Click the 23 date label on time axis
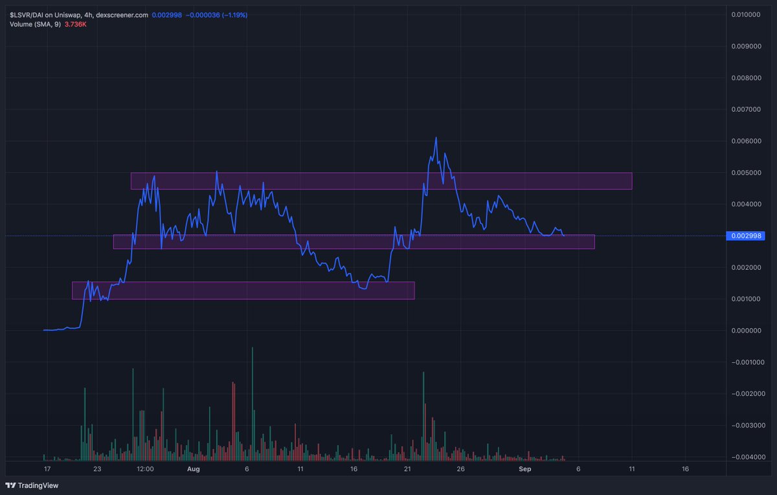This screenshot has height=495, width=777. (x=97, y=468)
